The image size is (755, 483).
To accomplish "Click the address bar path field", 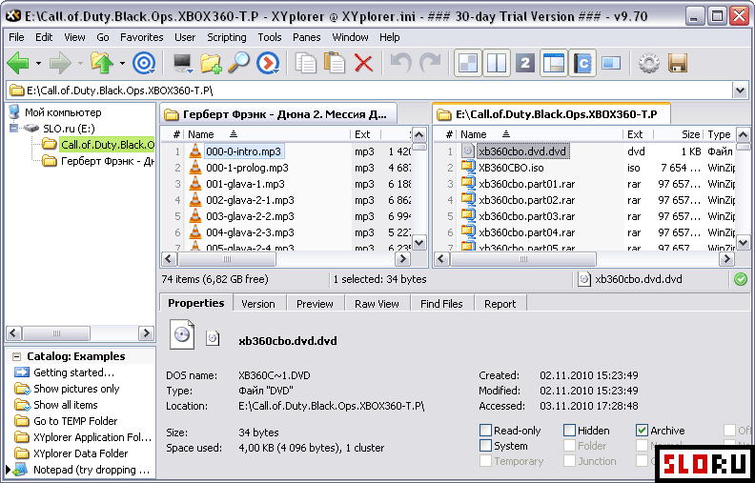I will (x=370, y=90).
